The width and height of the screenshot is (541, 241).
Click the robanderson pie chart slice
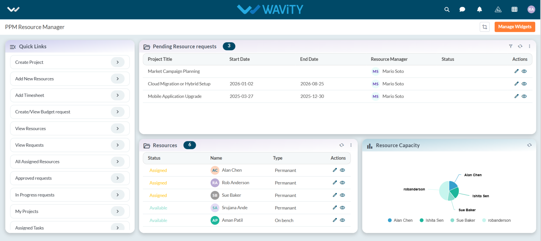(x=444, y=191)
